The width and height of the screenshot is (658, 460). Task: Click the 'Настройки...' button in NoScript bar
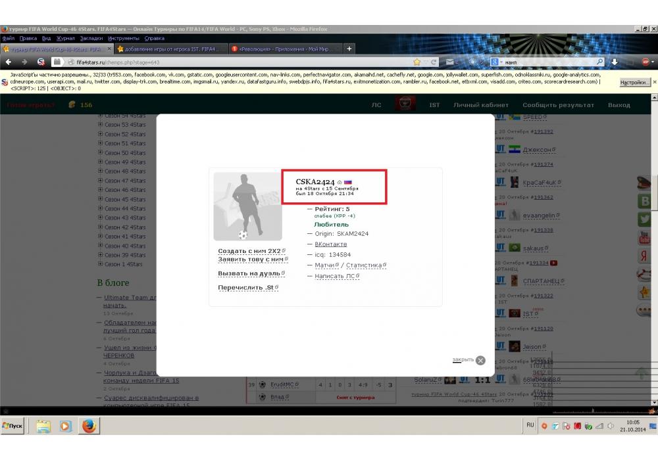pyautogui.click(x=634, y=83)
